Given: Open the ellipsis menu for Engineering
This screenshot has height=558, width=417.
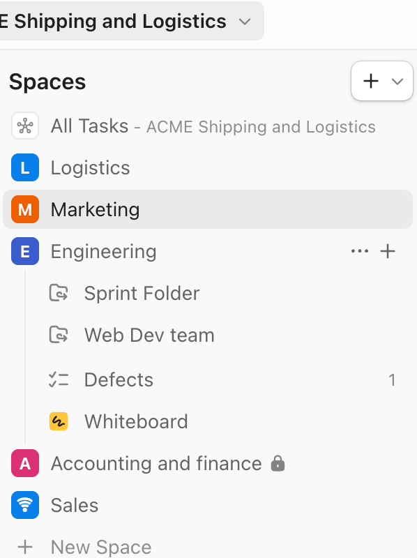Looking at the screenshot, I should (x=359, y=251).
